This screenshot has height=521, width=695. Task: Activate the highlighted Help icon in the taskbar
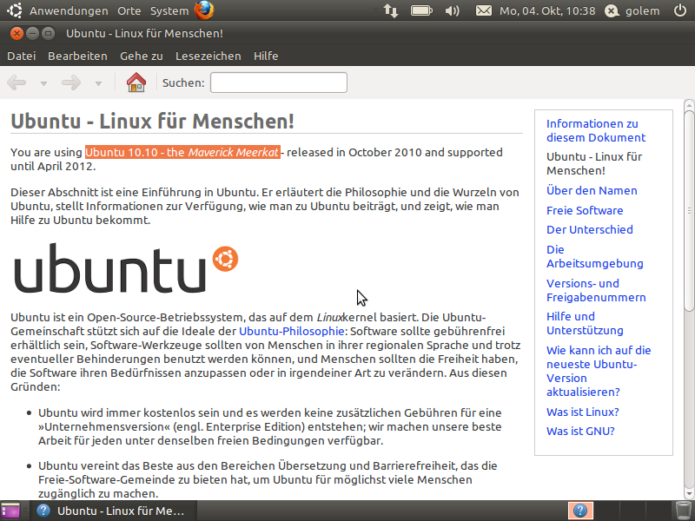pos(579,511)
